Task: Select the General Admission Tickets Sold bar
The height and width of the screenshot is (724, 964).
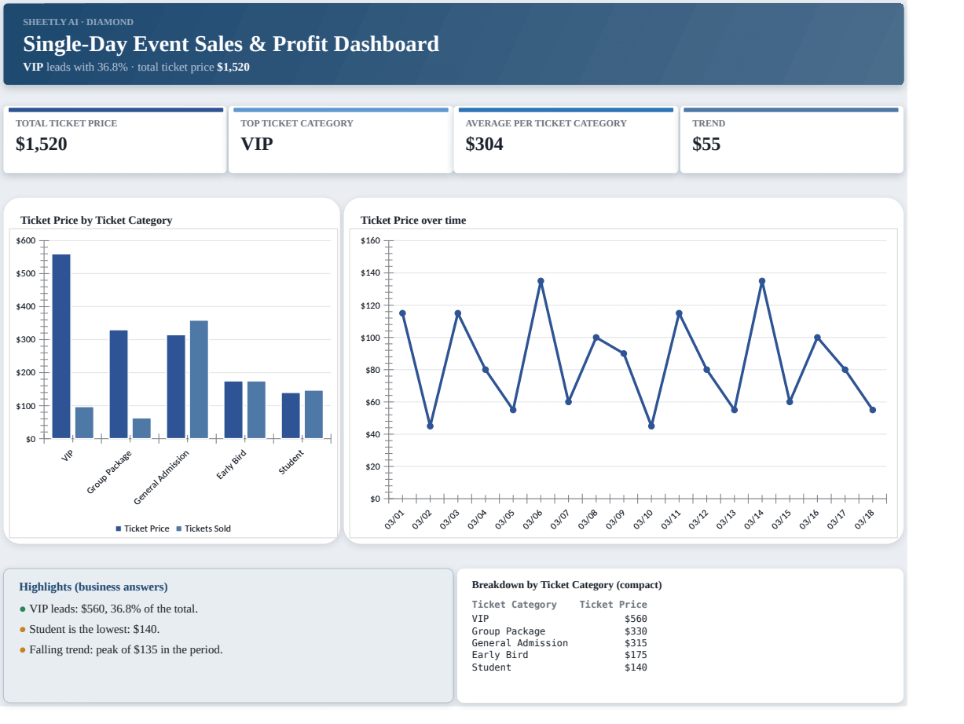Action: coord(199,379)
